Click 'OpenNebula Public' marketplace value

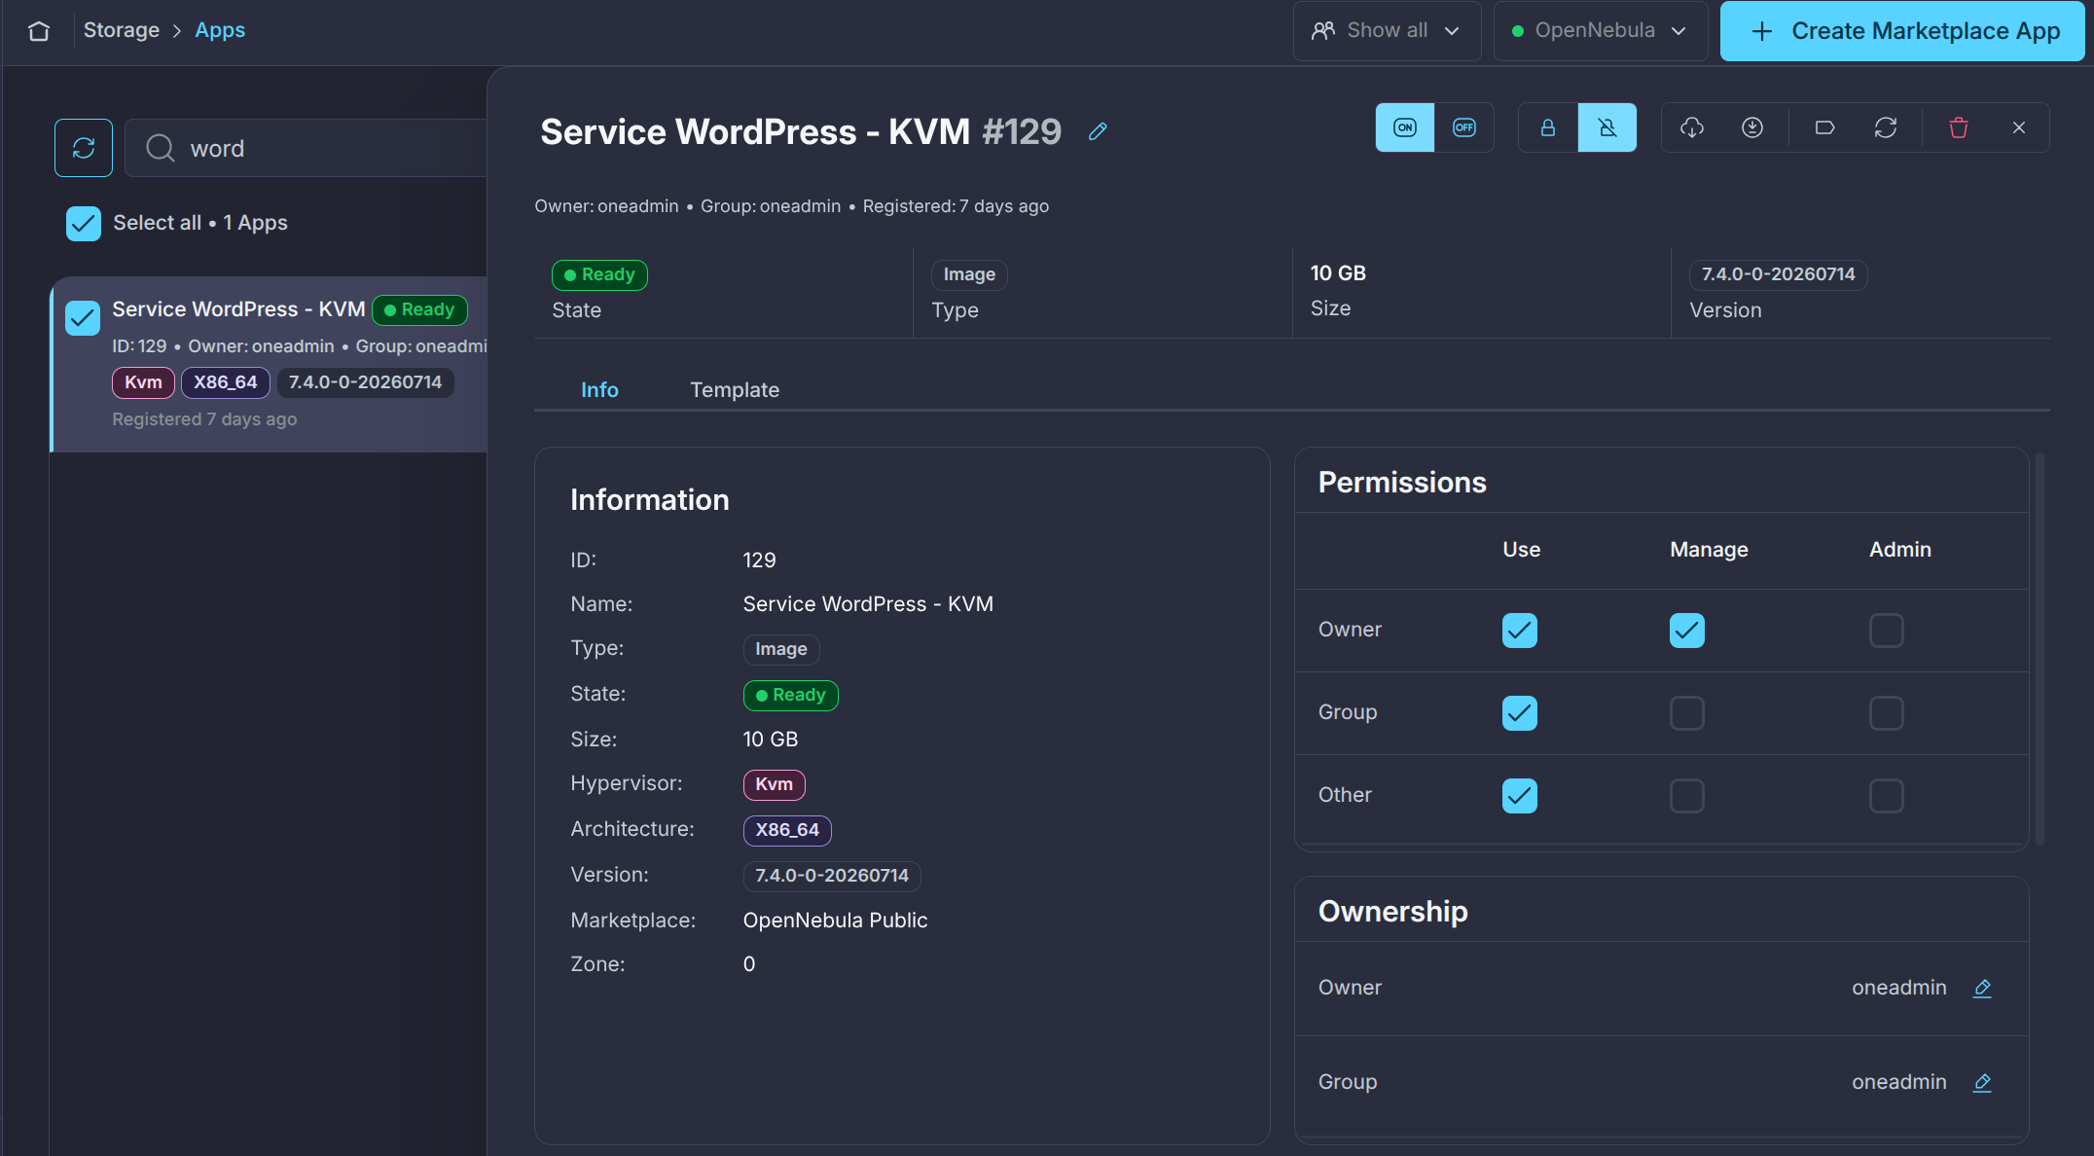[835, 921]
